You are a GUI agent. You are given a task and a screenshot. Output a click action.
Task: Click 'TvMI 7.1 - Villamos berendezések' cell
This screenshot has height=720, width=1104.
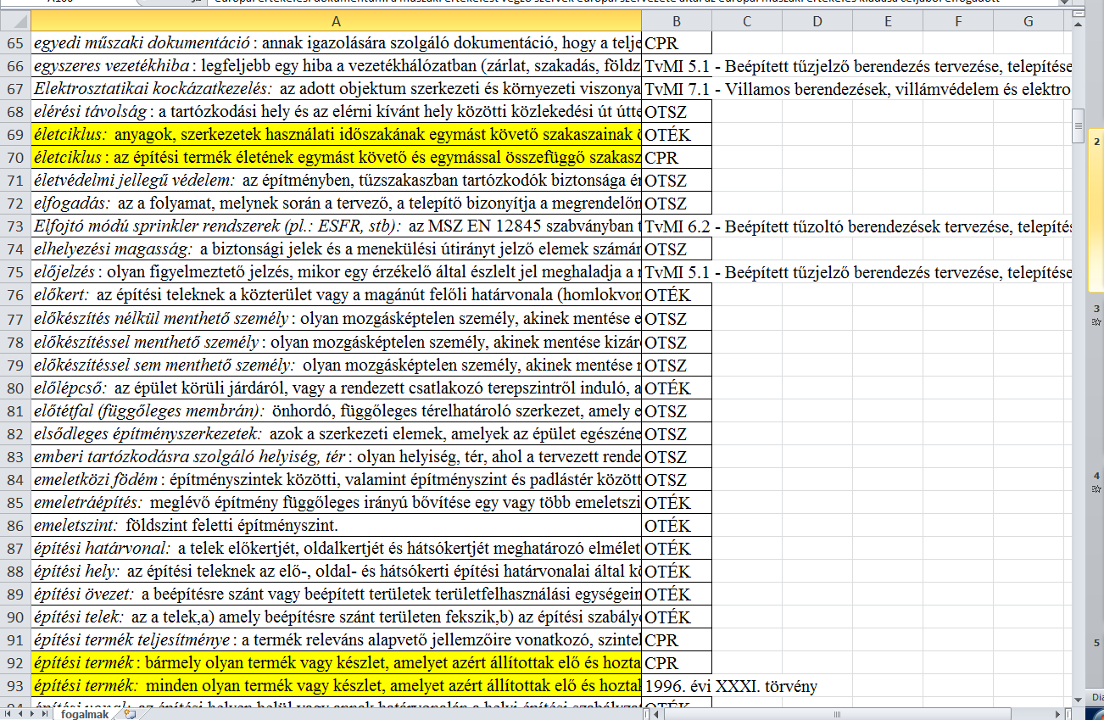677,88
